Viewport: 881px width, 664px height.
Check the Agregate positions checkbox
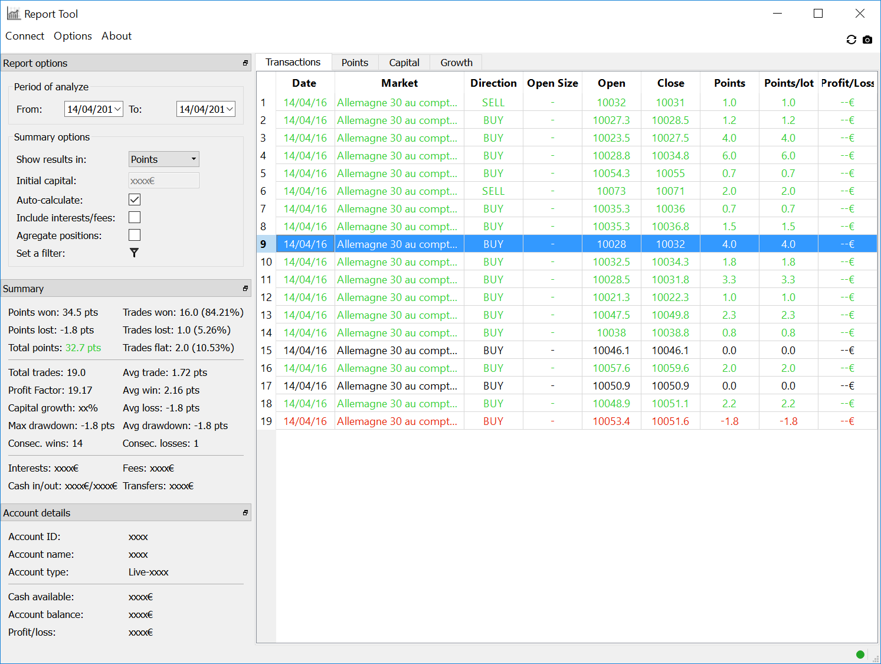135,235
